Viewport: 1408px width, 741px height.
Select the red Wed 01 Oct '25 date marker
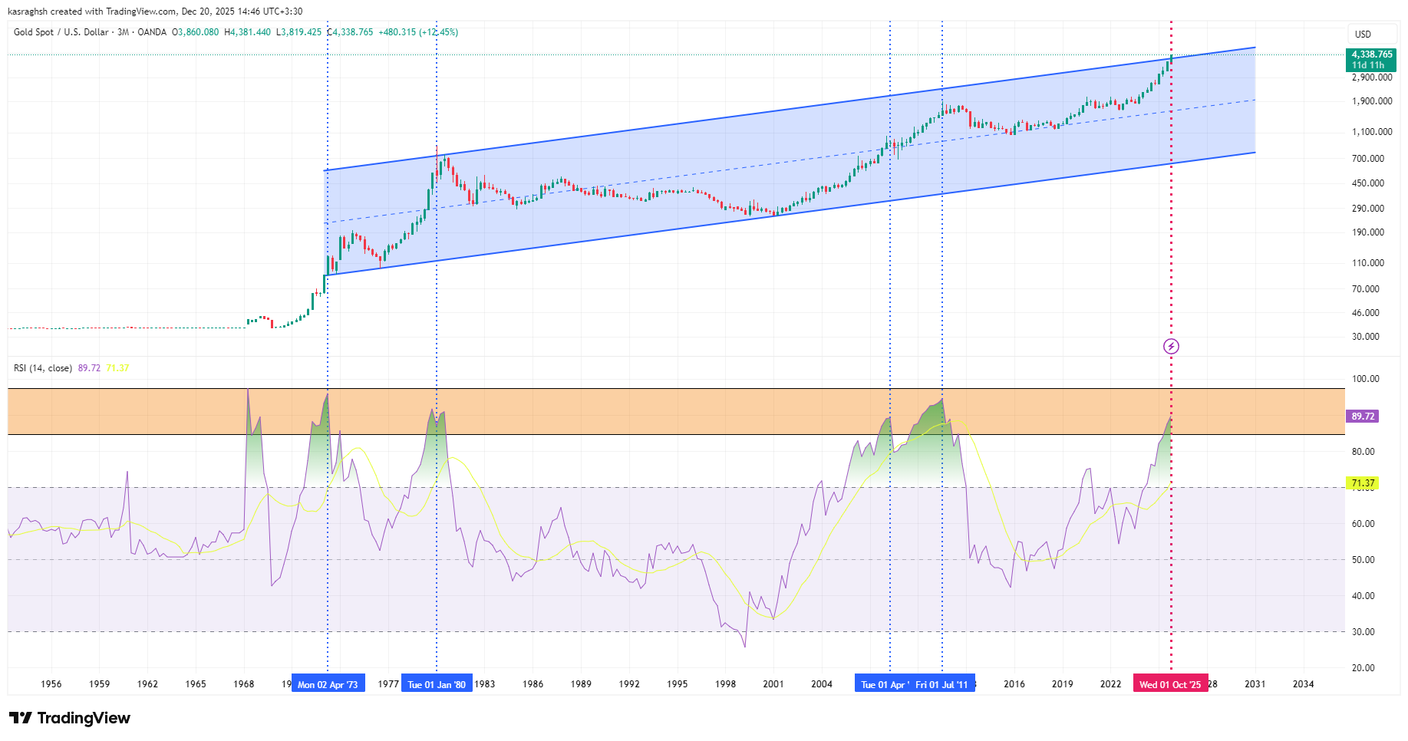[x=1170, y=684]
